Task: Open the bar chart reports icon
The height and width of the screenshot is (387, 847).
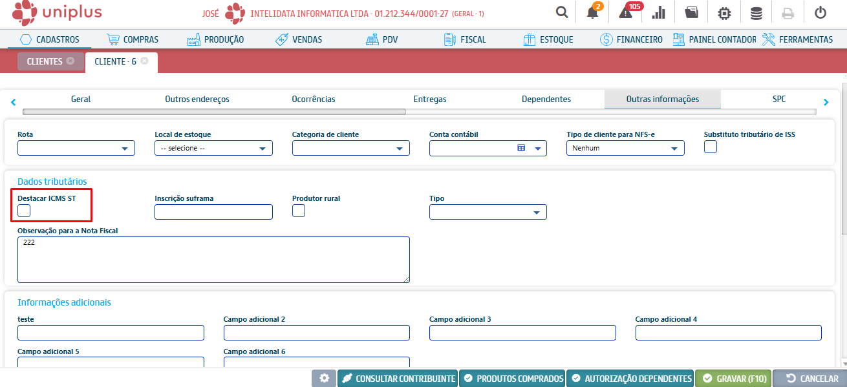Action: (659, 12)
